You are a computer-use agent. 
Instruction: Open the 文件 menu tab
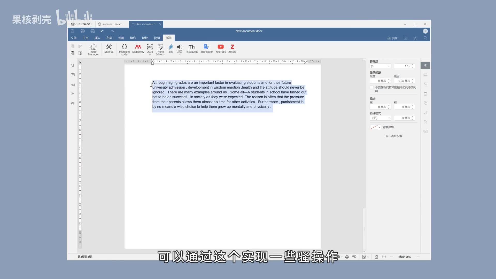[74, 38]
